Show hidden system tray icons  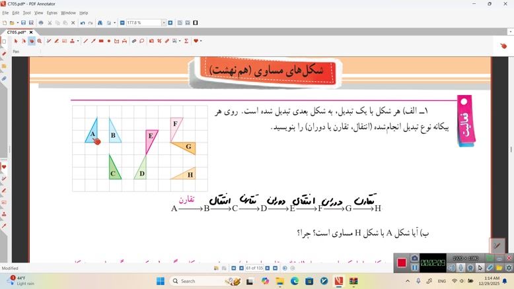click(x=407, y=281)
